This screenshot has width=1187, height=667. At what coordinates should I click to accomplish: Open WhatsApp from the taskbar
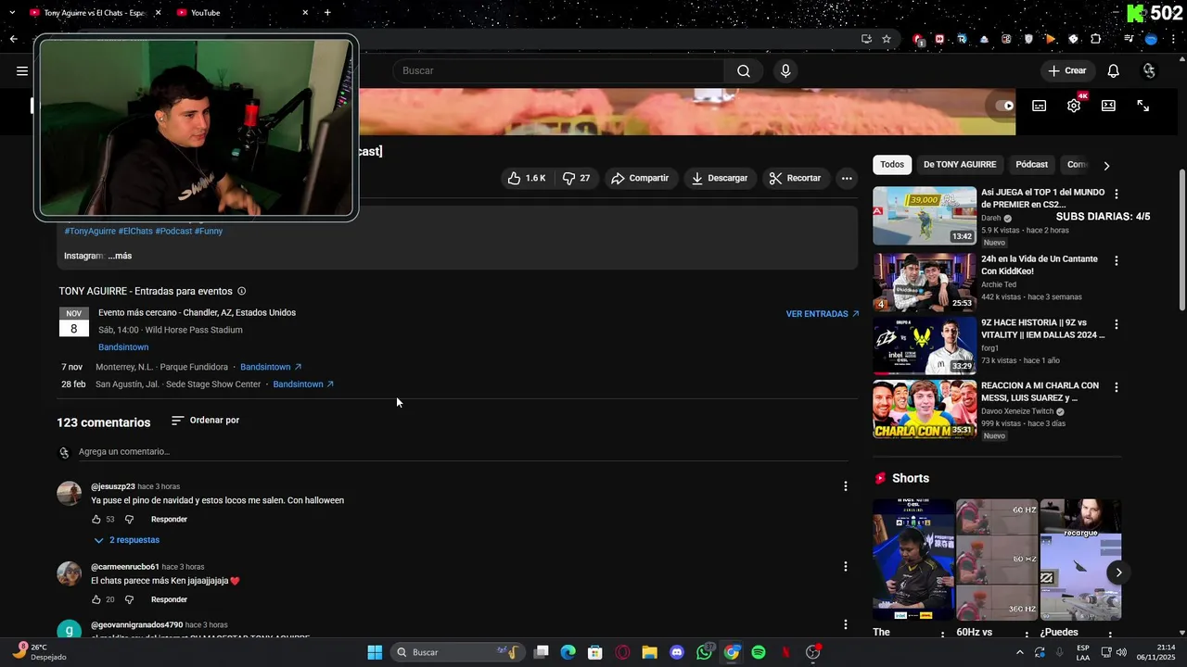705,652
